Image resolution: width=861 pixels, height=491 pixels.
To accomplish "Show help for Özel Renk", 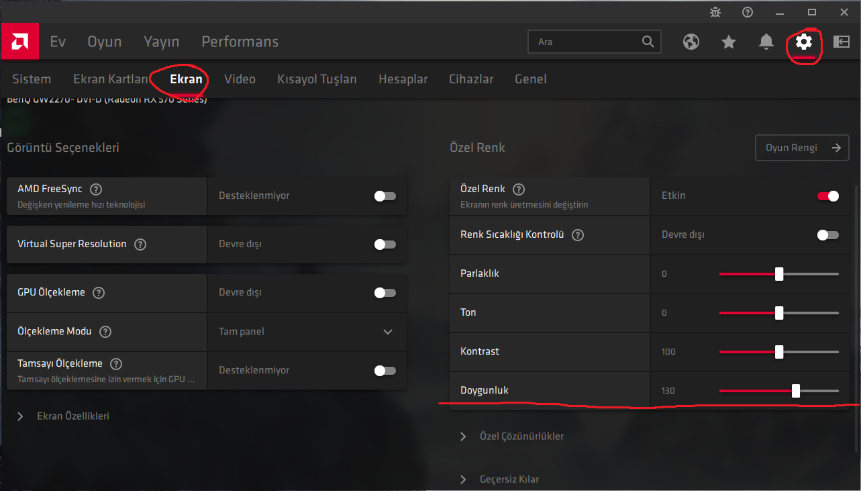I will point(519,189).
